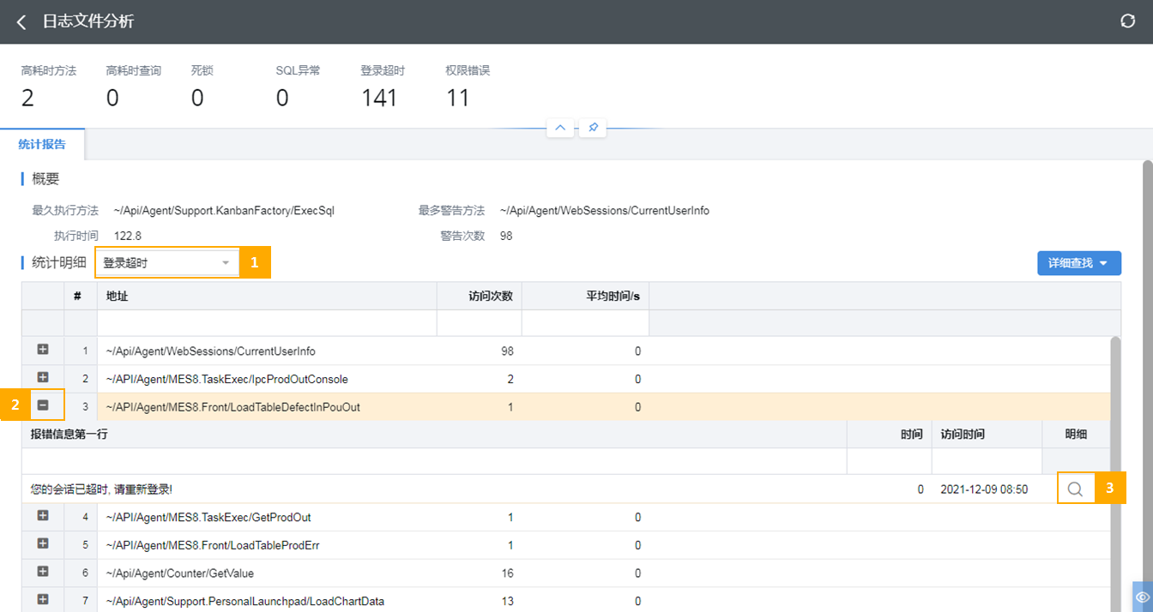Click the error message 您的会话已超时, 请重新登录!
The image size is (1153, 612).
pyautogui.click(x=101, y=489)
